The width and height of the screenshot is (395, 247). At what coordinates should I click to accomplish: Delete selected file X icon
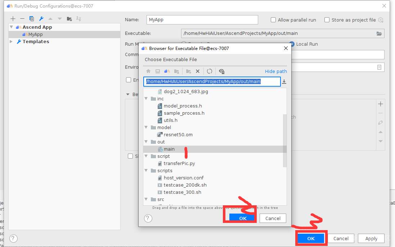pos(198,72)
